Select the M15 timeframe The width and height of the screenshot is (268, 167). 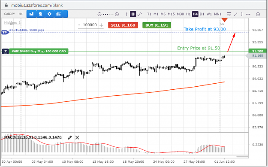[x=171, y=14]
